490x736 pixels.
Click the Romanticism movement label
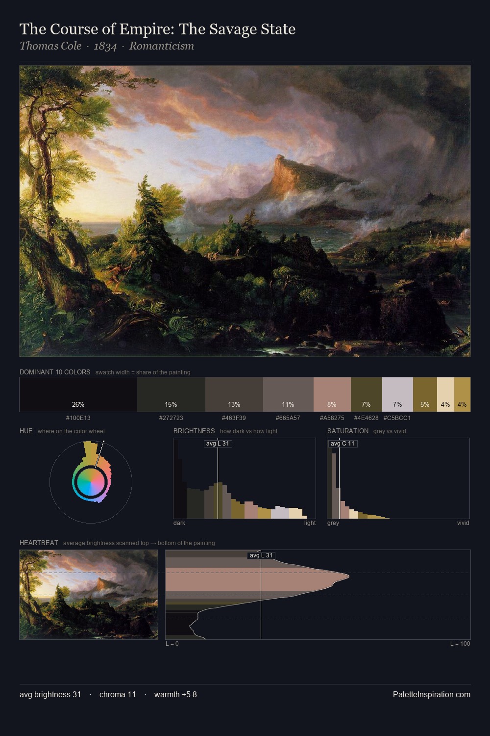click(162, 46)
